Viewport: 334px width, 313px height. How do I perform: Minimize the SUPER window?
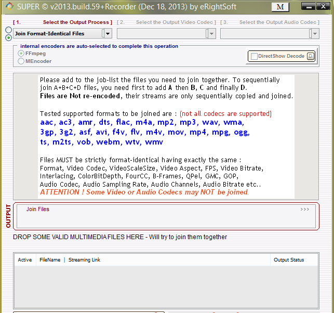click(309, 7)
